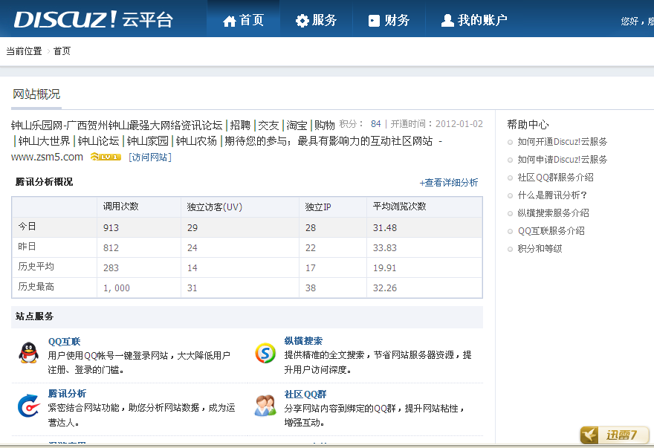The width and height of the screenshot is (654, 448).
Task: Open the 财务 nav menu item
Action: pos(389,20)
